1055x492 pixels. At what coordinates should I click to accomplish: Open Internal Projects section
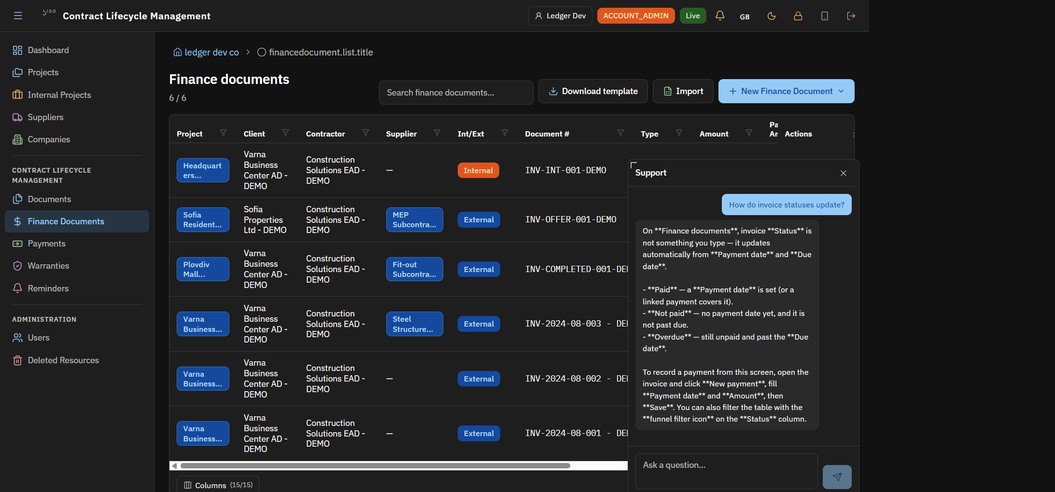coord(77,95)
